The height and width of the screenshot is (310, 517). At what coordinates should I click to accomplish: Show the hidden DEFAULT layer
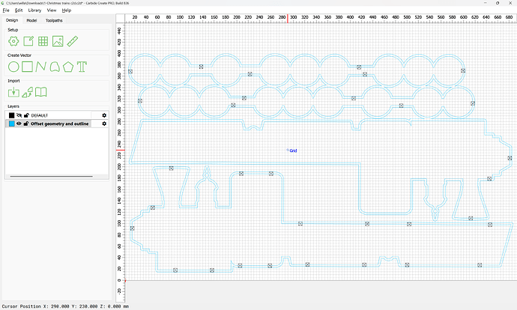coord(19,115)
